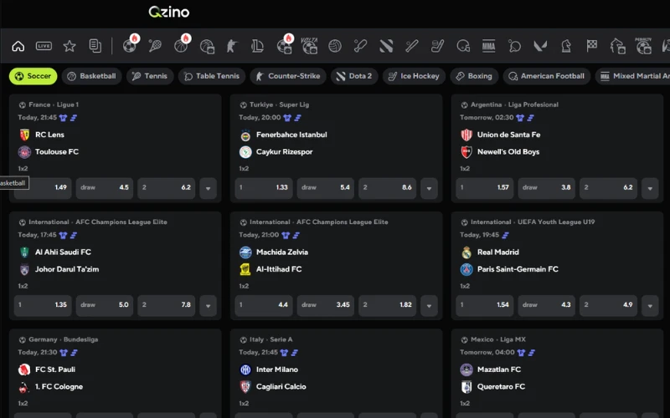The height and width of the screenshot is (418, 670).
Task: Select the chess knight icon
Action: click(566, 46)
